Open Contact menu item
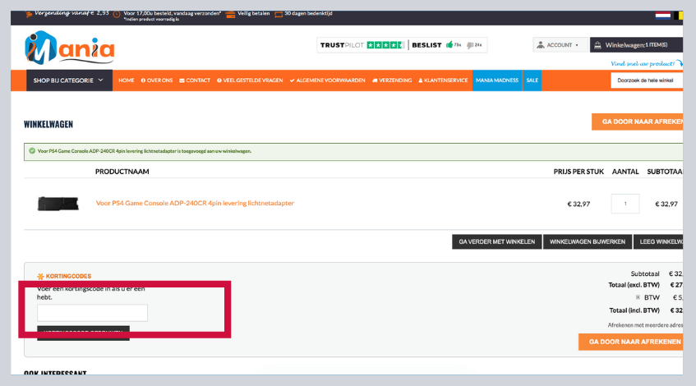696x386 pixels. pyautogui.click(x=195, y=80)
